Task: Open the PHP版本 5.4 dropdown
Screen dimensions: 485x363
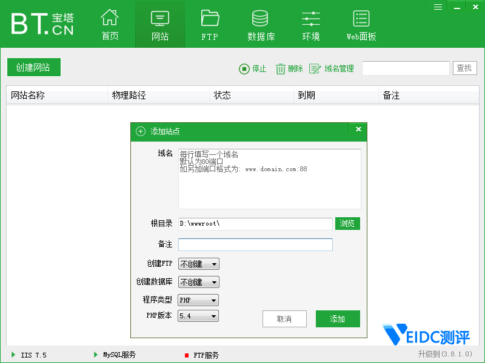Action: [x=198, y=316]
